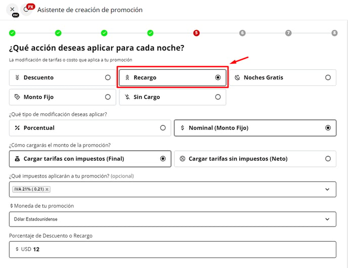Screen dimensions: 348x268
Task: Select the Recargo option card
Action: click(x=172, y=78)
